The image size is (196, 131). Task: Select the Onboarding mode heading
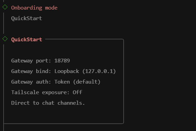coord(34,8)
